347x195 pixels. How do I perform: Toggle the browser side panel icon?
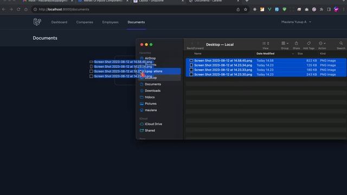(329, 9)
